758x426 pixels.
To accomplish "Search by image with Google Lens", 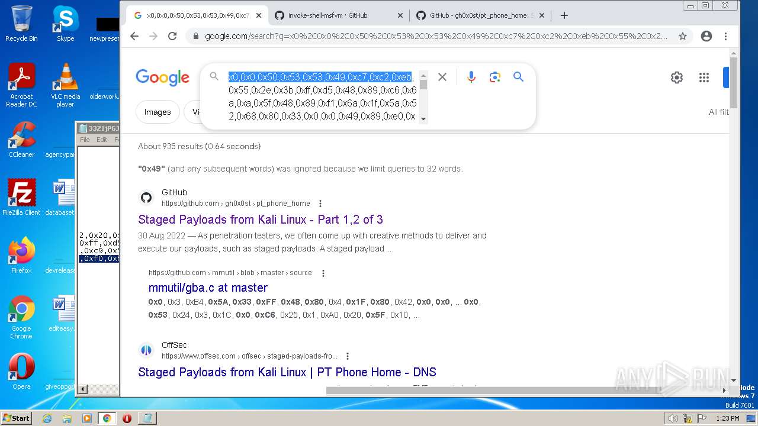I will tap(495, 77).
